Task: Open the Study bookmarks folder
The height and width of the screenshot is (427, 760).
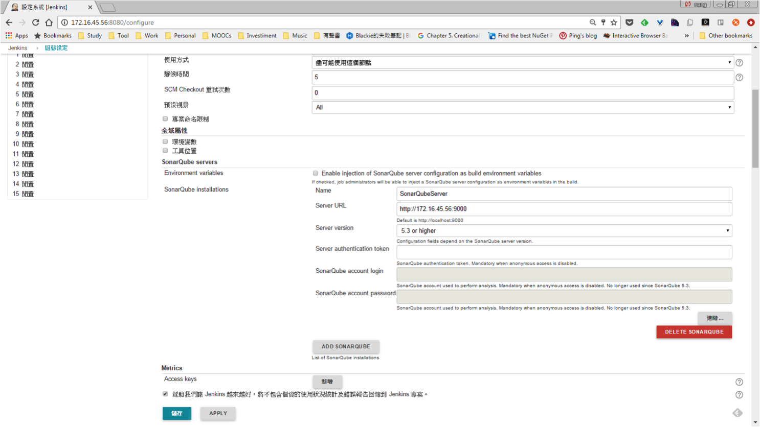Action: tap(90, 36)
